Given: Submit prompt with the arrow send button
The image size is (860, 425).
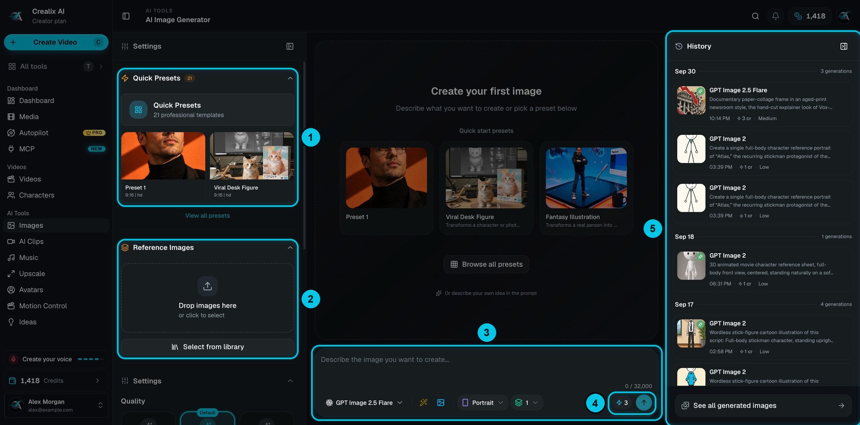Looking at the screenshot, I should click(x=644, y=403).
